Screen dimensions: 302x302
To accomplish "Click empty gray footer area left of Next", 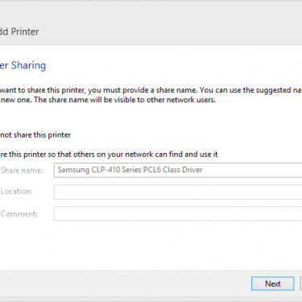I will [x=123, y=283].
